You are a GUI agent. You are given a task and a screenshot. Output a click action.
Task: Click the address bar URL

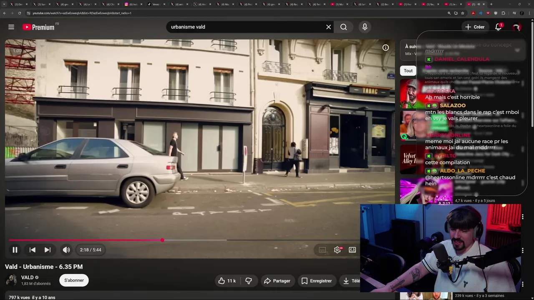coord(82,13)
